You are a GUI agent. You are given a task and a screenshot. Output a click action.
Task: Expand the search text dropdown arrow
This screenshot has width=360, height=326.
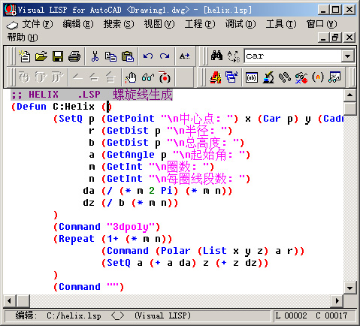point(347,56)
